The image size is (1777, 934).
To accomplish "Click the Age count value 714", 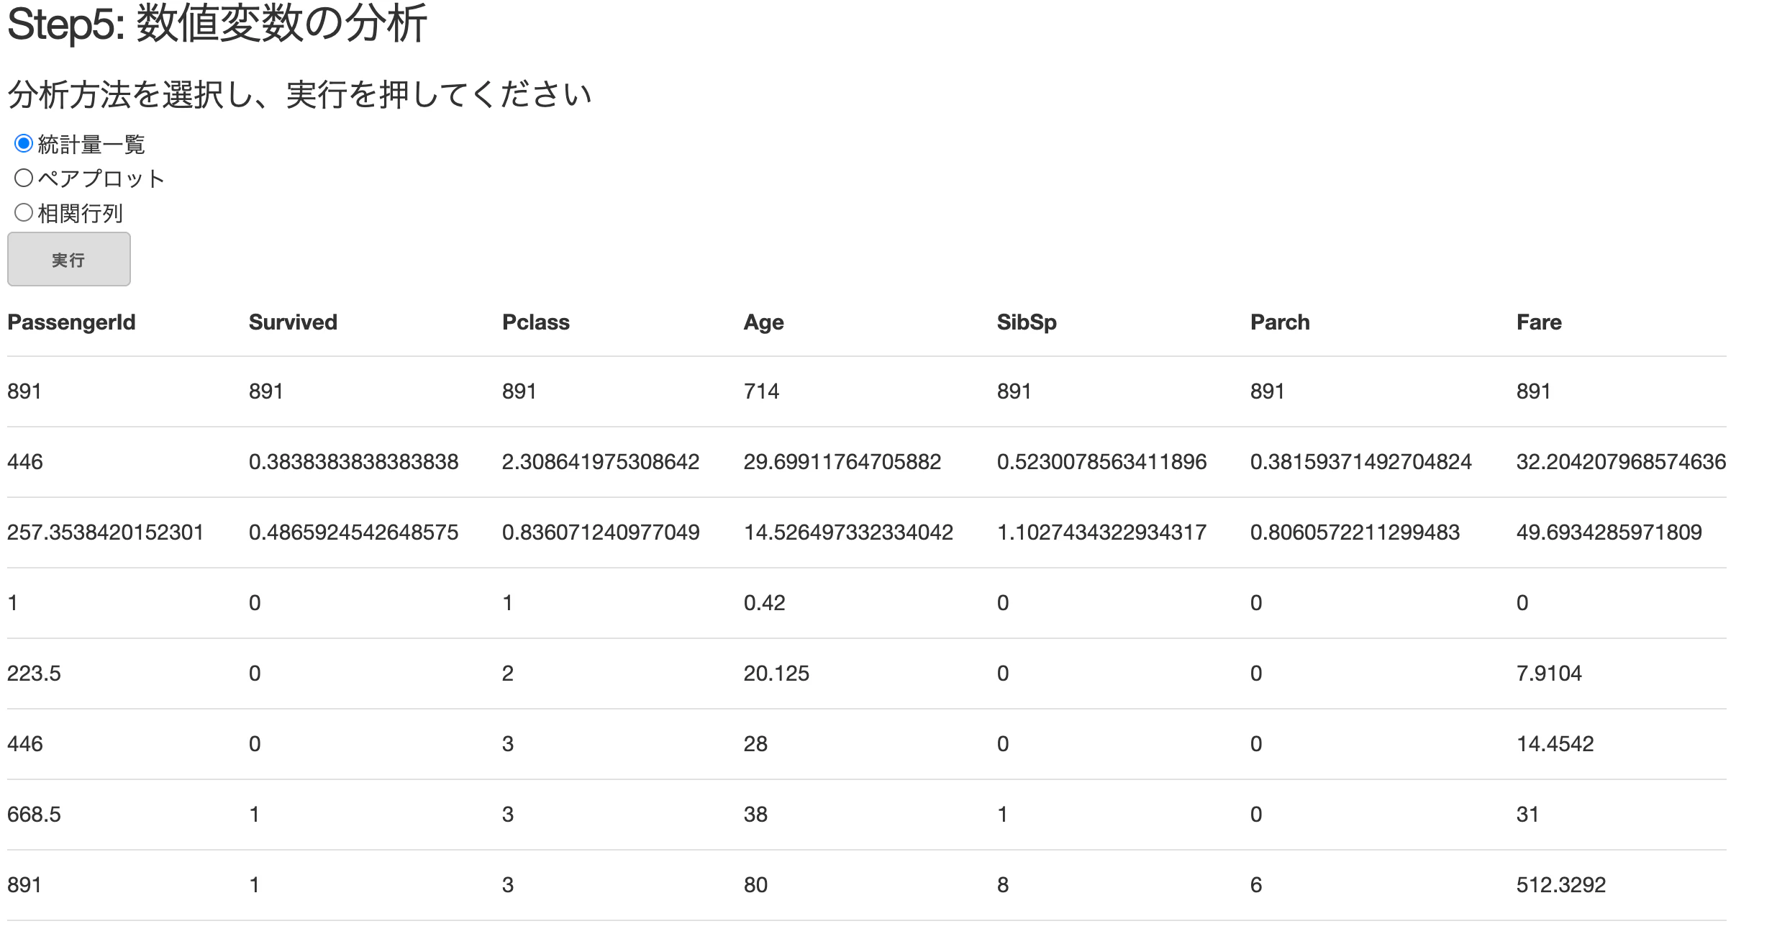I will pyautogui.click(x=761, y=391).
